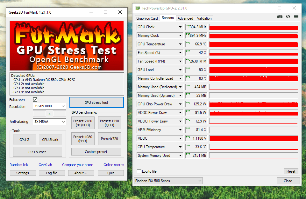306x199 pixels.
Task: Select the Sensors tab in GPU-Z
Action: pyautogui.click(x=167, y=18)
